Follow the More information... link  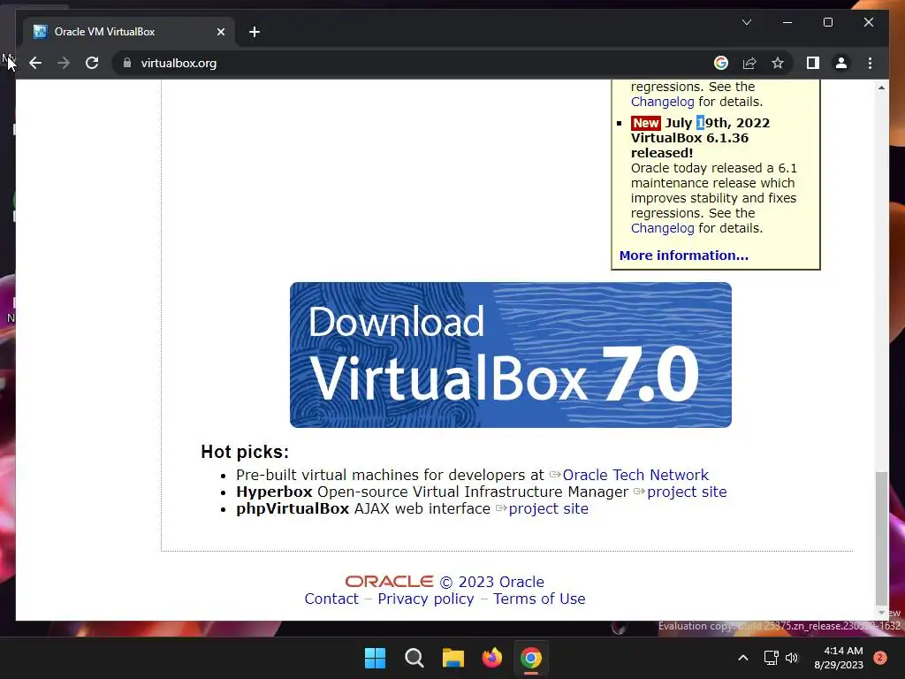pyautogui.click(x=683, y=256)
